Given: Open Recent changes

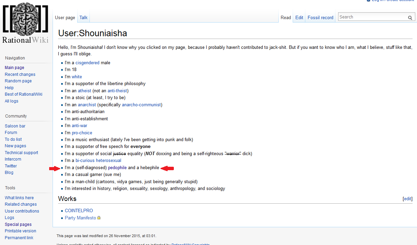Looking at the screenshot, I should point(20,74).
